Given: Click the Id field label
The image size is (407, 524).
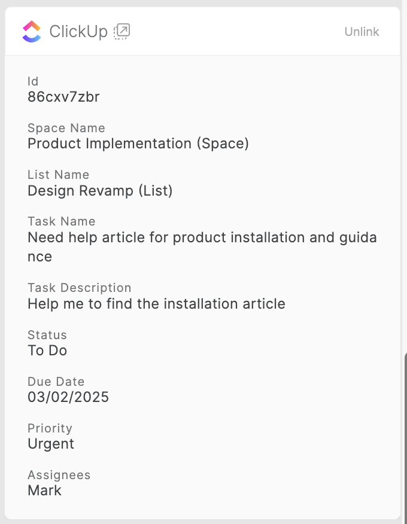Looking at the screenshot, I should 33,81.
